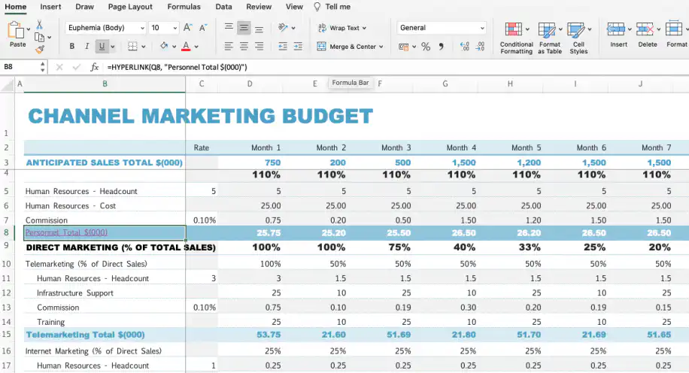Screen dimensions: 689x373
Task: Select column B header
Action: pos(105,83)
